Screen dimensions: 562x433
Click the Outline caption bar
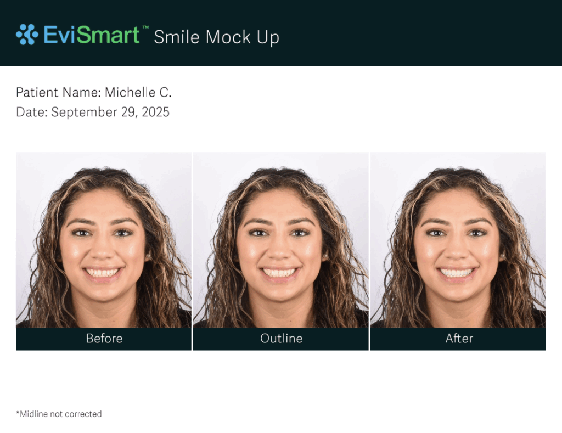(x=280, y=339)
